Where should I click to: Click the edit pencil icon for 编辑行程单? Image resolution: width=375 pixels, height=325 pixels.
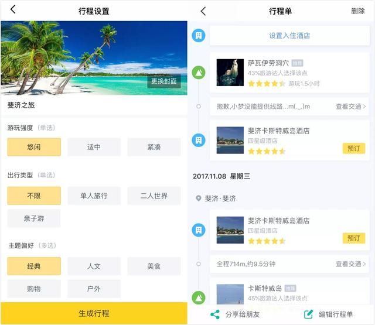(x=308, y=314)
